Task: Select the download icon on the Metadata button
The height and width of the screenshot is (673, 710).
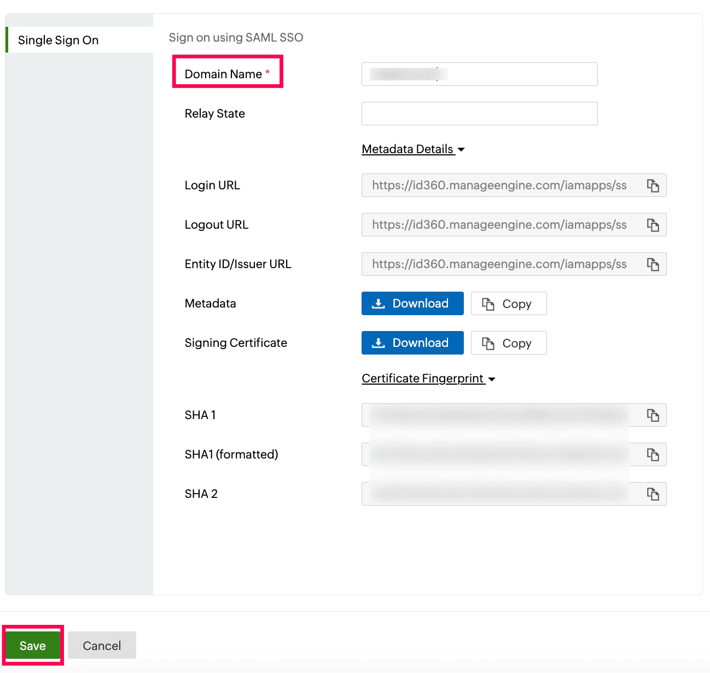Action: (x=378, y=303)
